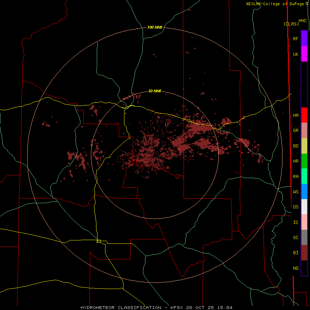Image resolution: width=310 pixels, height=310 pixels.
Task: Select the salmon GR legend swatch
Action: click(304, 131)
